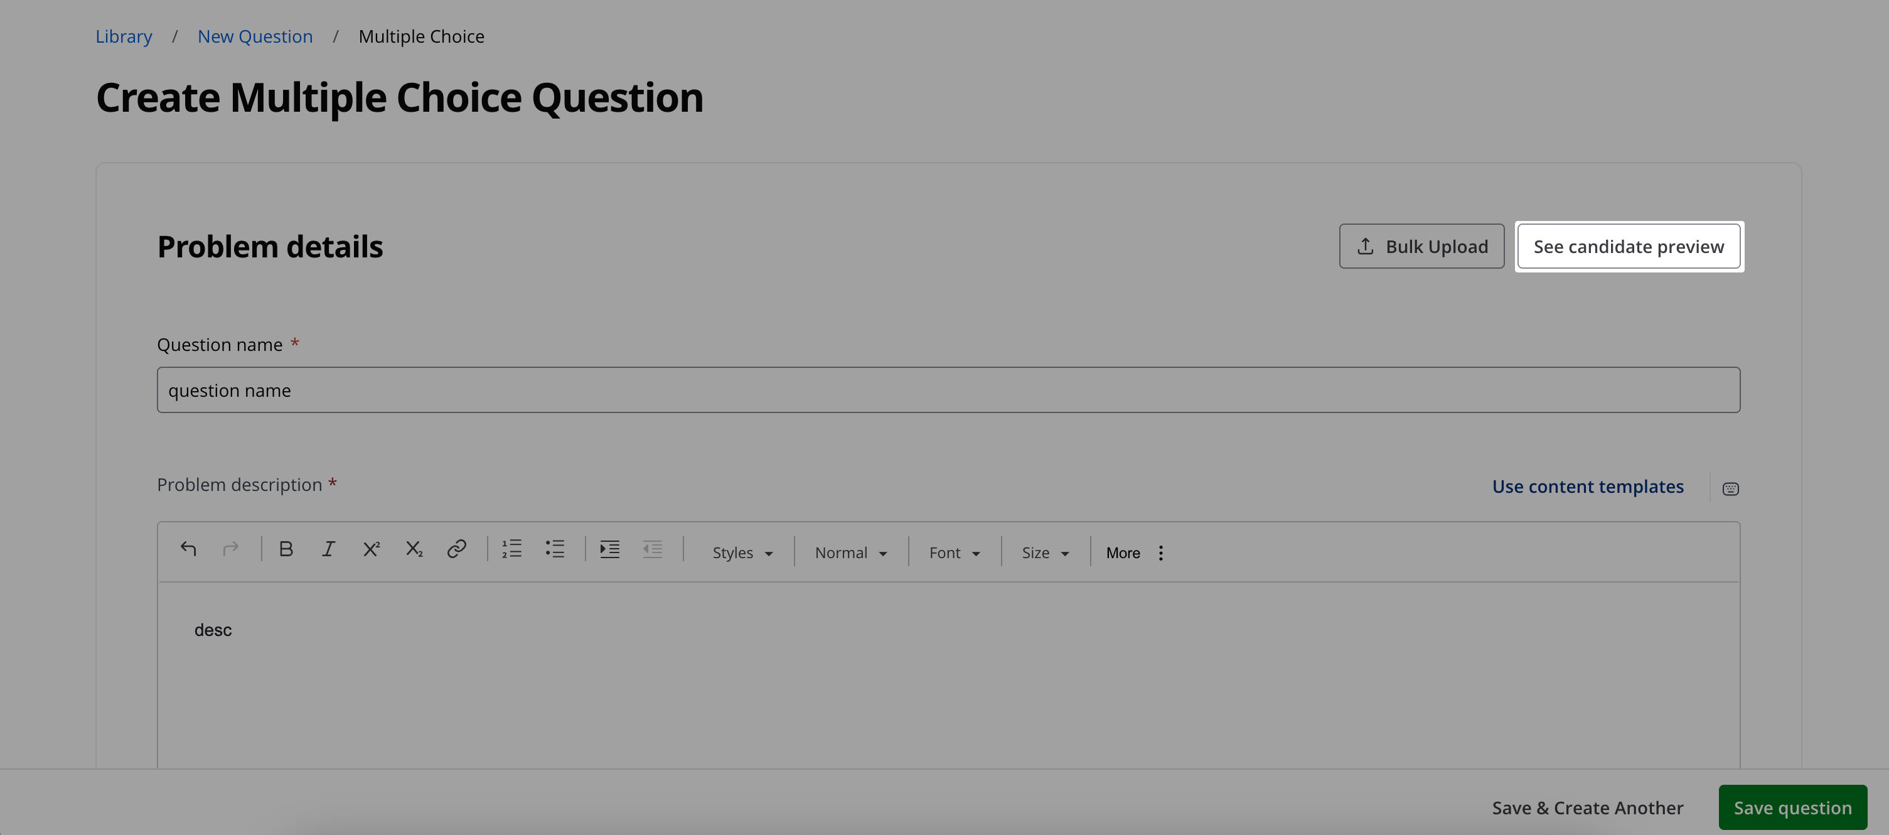Show More toolbar options
The width and height of the screenshot is (1889, 835).
click(1135, 553)
